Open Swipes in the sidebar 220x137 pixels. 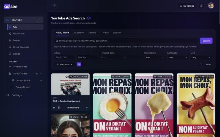pos(16,40)
